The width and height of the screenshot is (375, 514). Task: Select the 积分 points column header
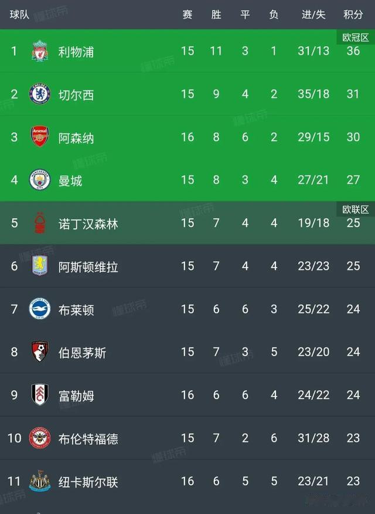(353, 15)
